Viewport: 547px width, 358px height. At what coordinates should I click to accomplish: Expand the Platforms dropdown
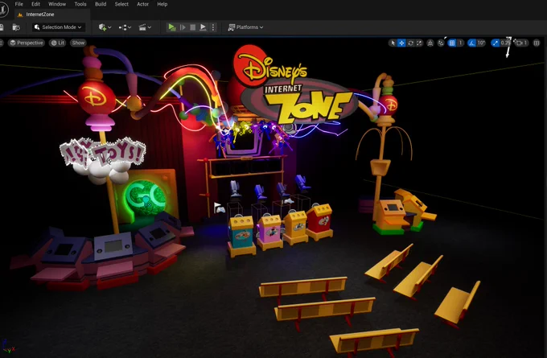(x=245, y=27)
